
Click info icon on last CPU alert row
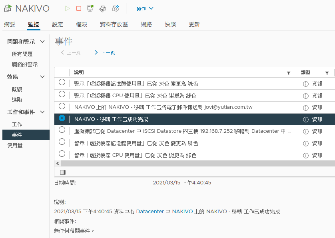(306, 156)
